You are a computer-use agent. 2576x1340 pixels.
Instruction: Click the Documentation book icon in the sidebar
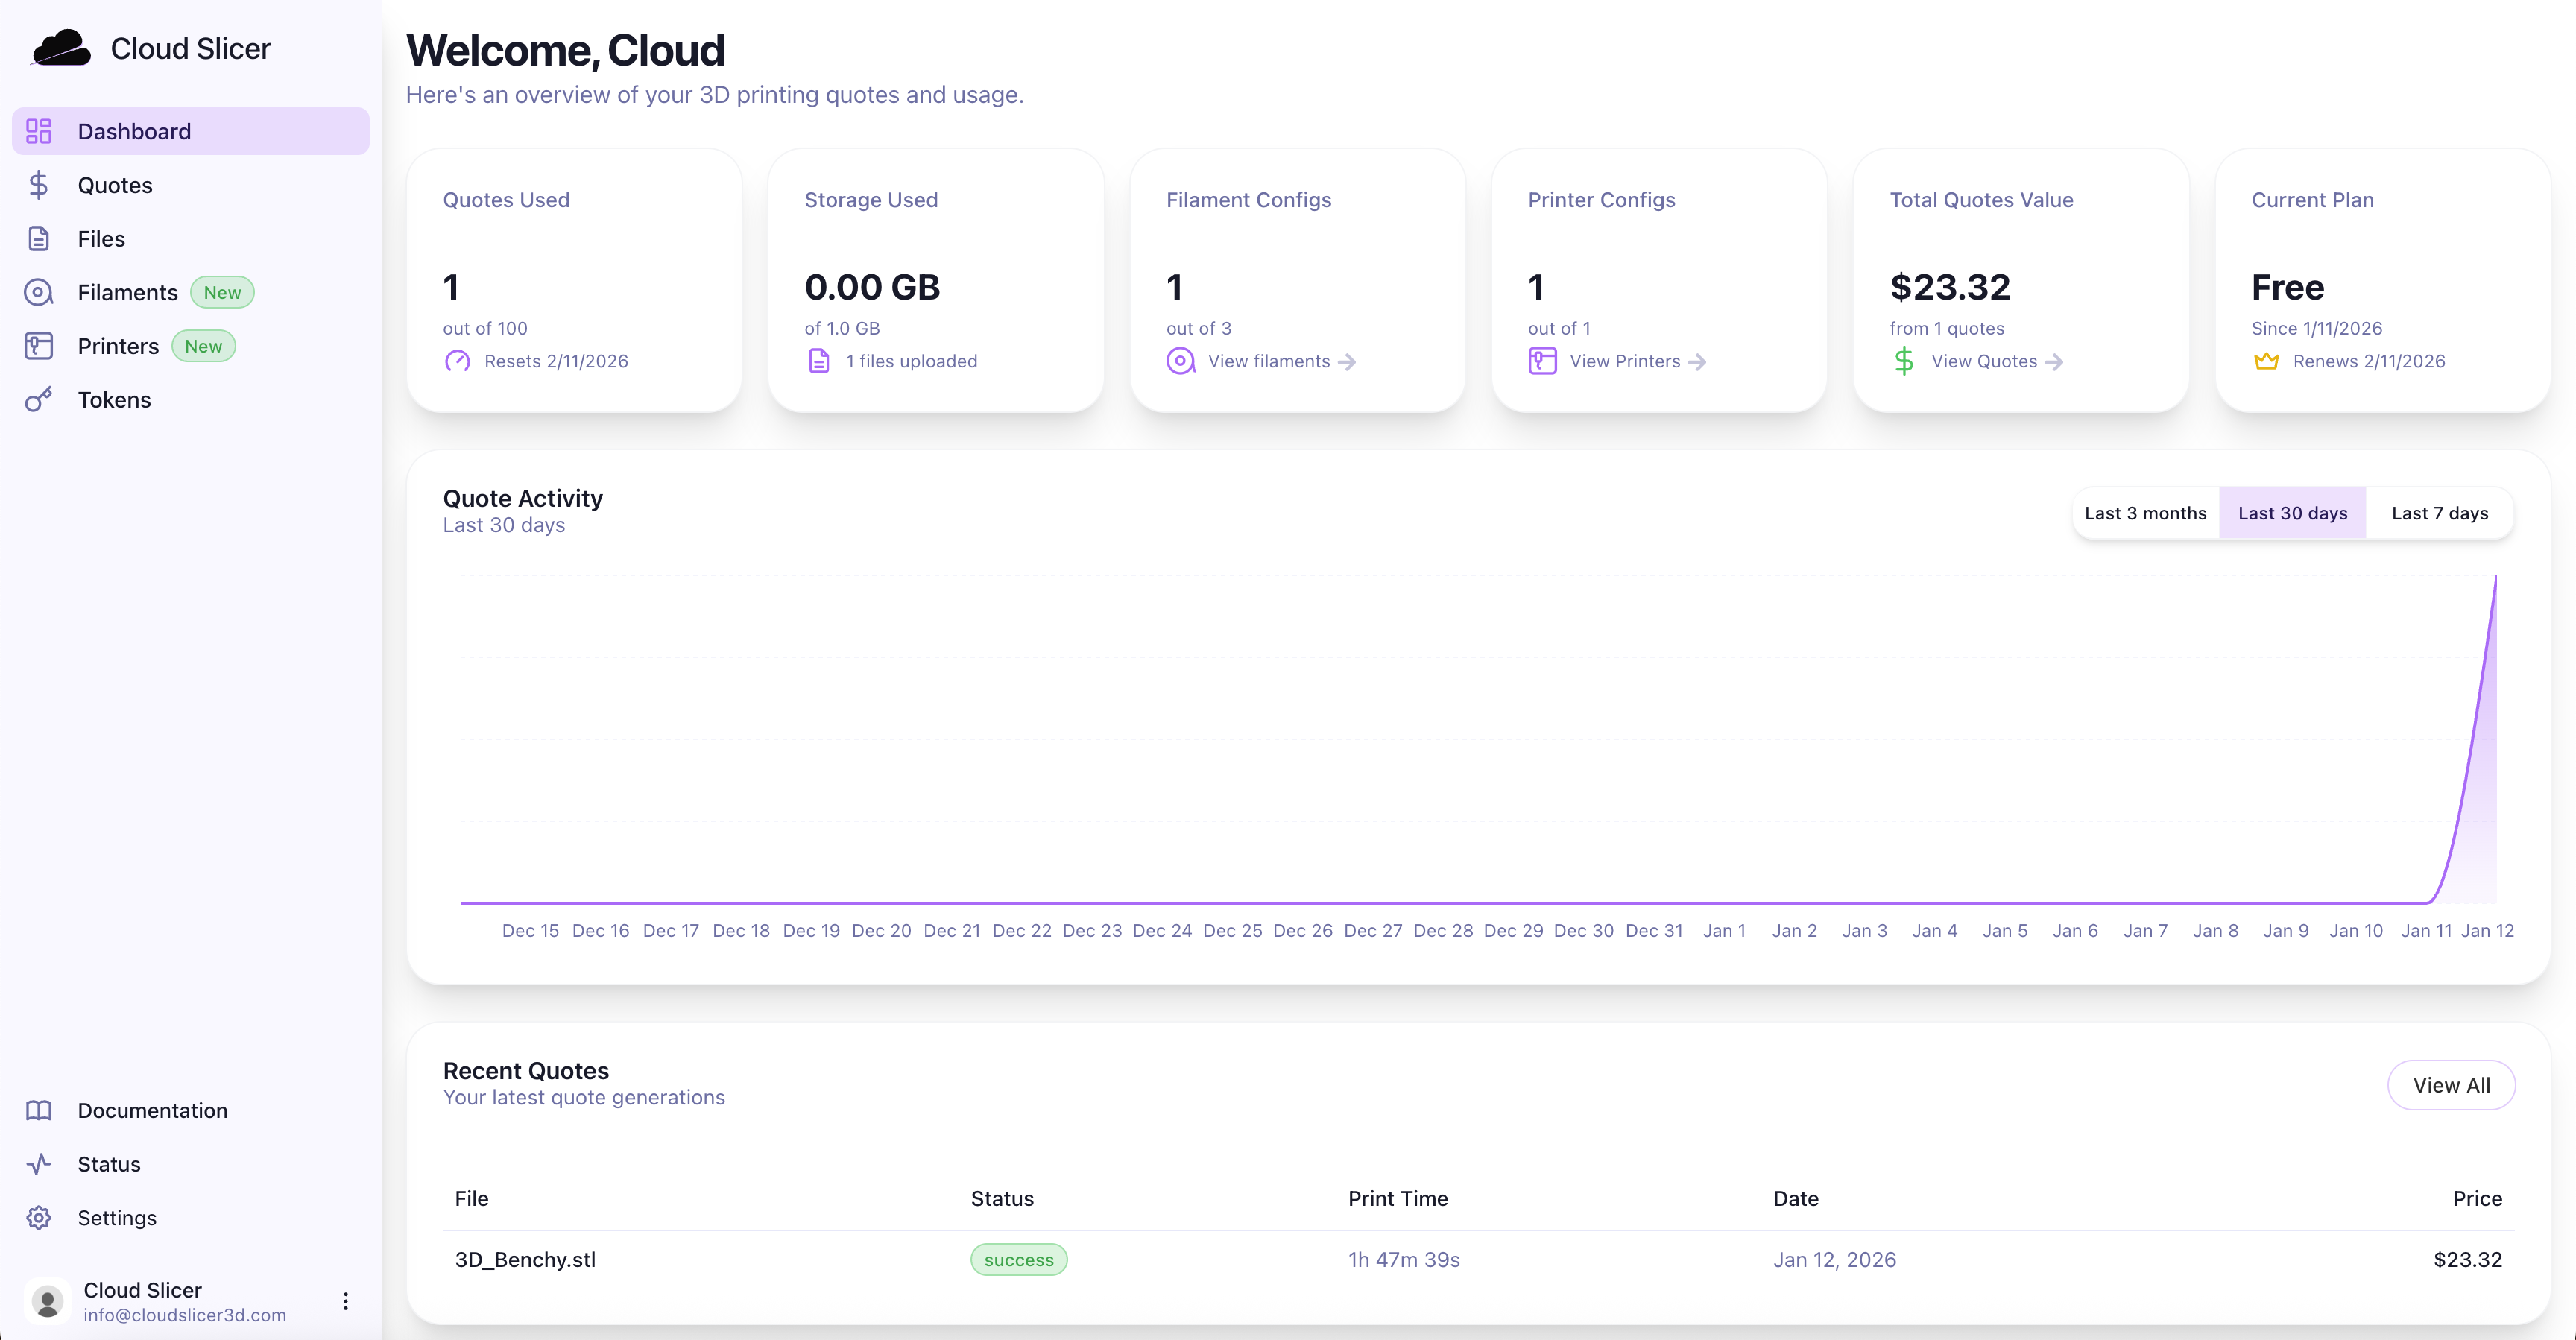pyautogui.click(x=39, y=1110)
